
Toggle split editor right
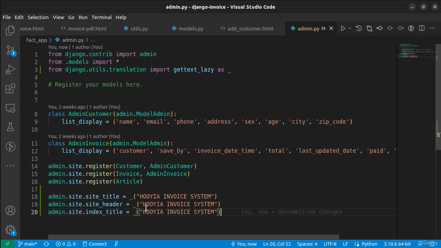point(422,29)
